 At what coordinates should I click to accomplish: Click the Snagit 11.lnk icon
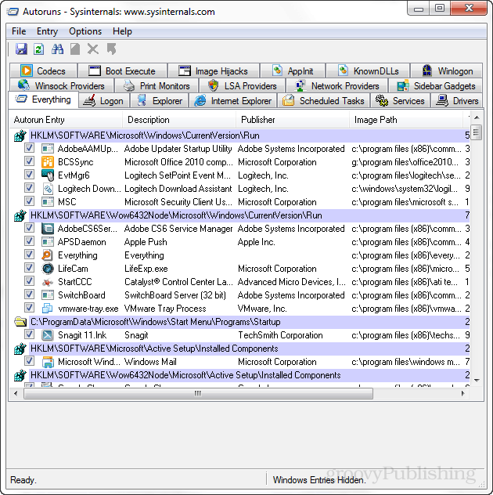pos(47,335)
